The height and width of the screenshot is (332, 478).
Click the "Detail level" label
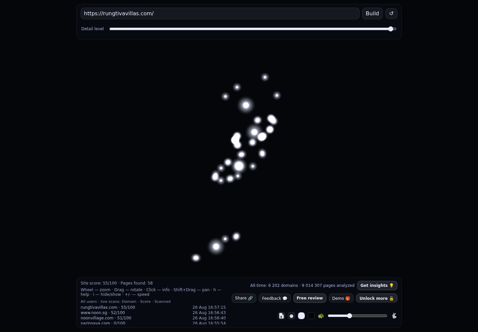(93, 29)
